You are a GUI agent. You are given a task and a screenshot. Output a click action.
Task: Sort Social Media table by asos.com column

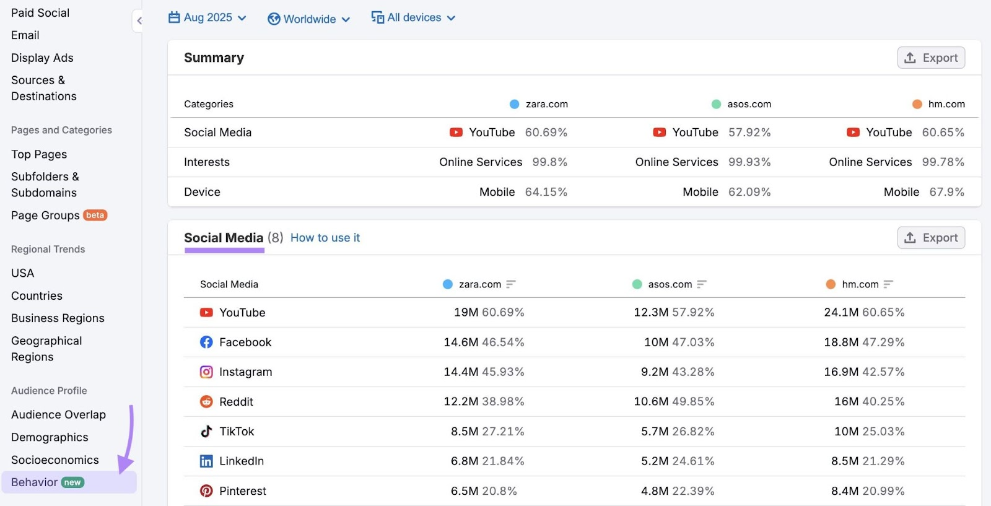(x=702, y=284)
